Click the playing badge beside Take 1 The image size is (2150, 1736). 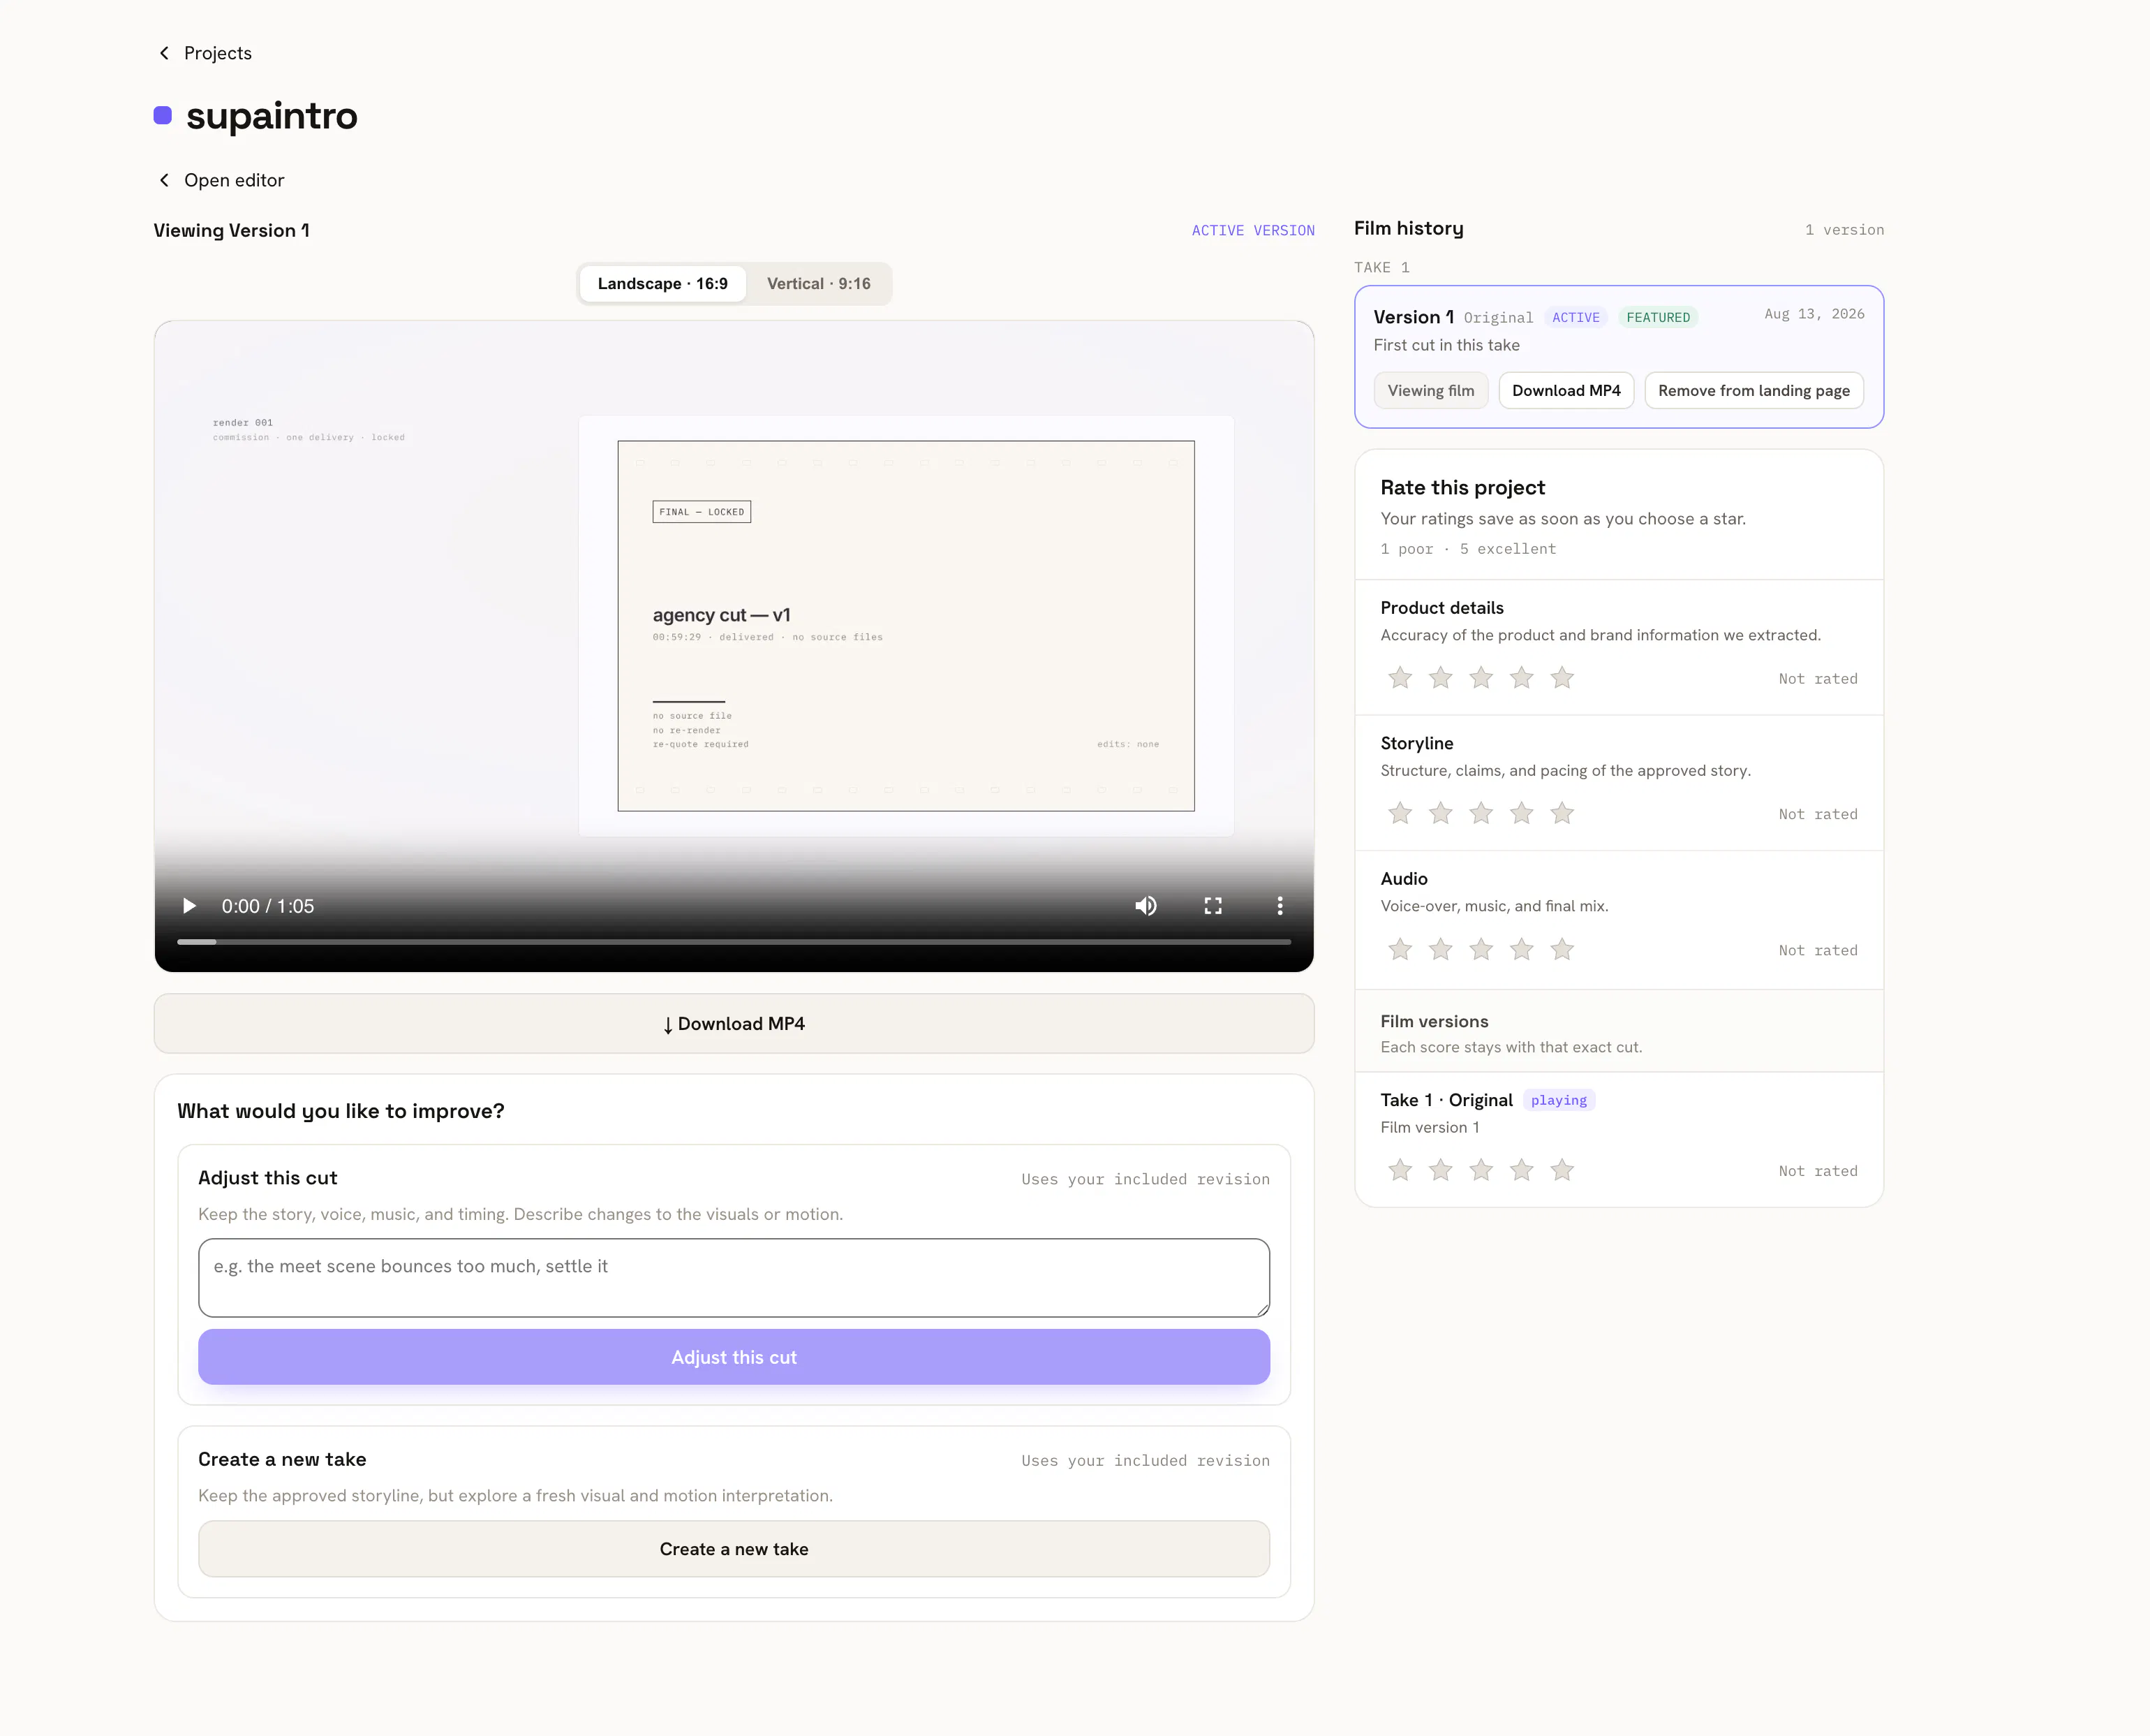point(1558,1100)
